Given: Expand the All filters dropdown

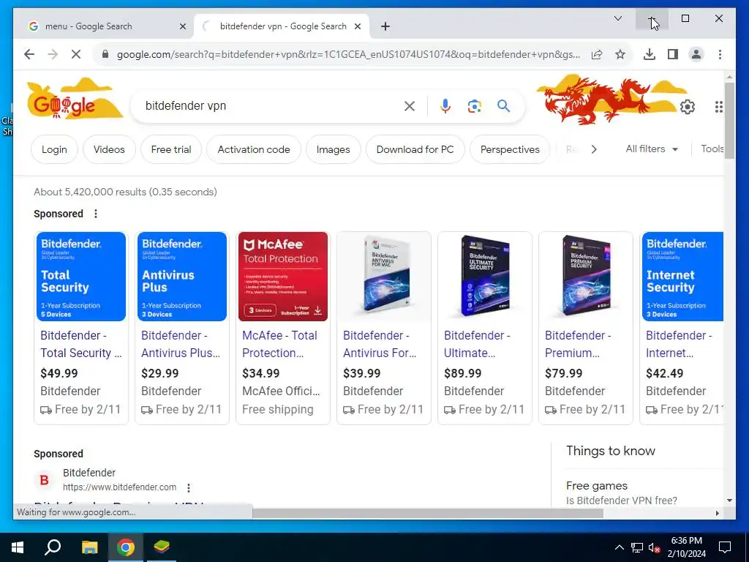Looking at the screenshot, I should coord(652,149).
